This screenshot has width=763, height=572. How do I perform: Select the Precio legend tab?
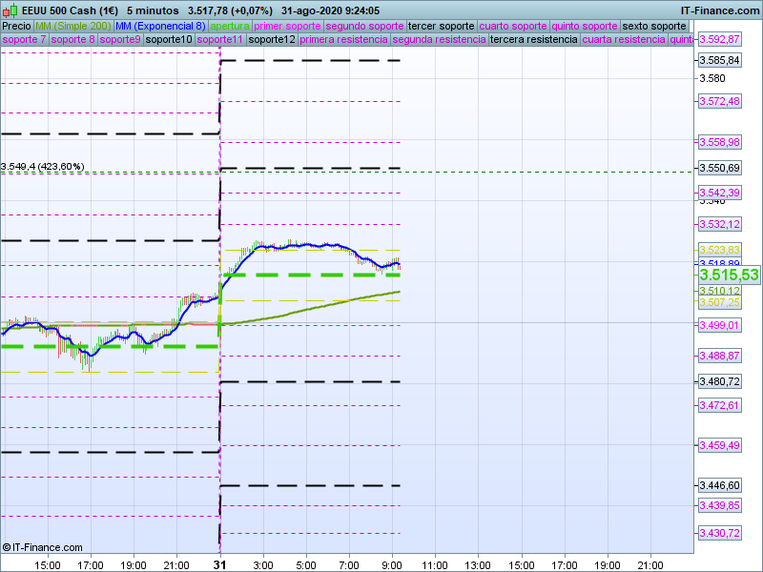click(x=16, y=26)
